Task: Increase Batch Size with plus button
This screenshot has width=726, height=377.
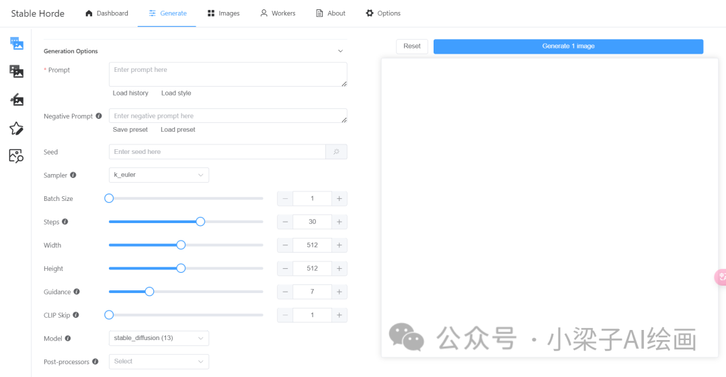Action: (x=339, y=199)
